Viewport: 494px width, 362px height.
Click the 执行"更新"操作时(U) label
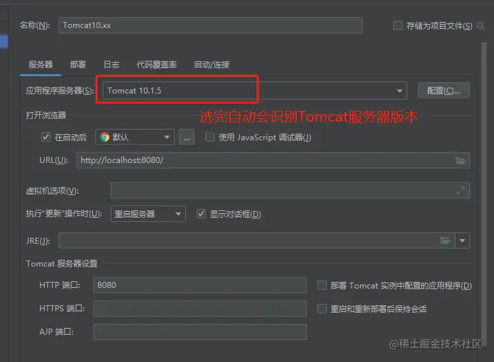(64, 214)
